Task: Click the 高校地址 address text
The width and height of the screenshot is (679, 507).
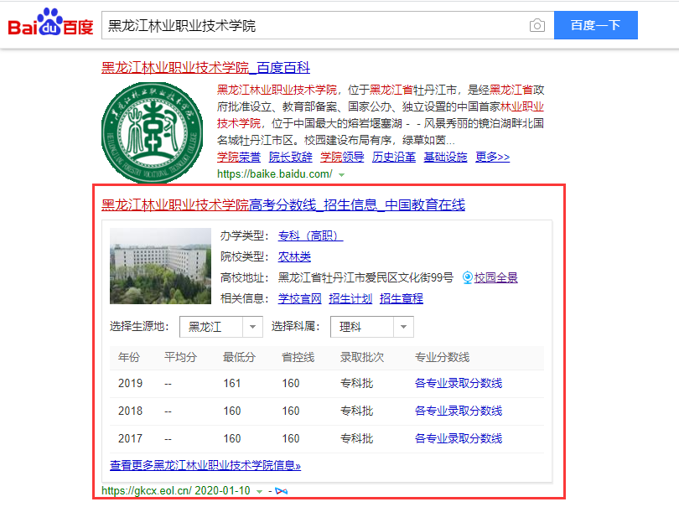Action: 365,277
